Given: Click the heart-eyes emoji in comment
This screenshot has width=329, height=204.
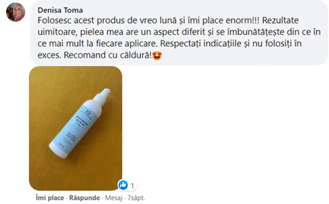Looking at the screenshot, I should [x=157, y=56].
